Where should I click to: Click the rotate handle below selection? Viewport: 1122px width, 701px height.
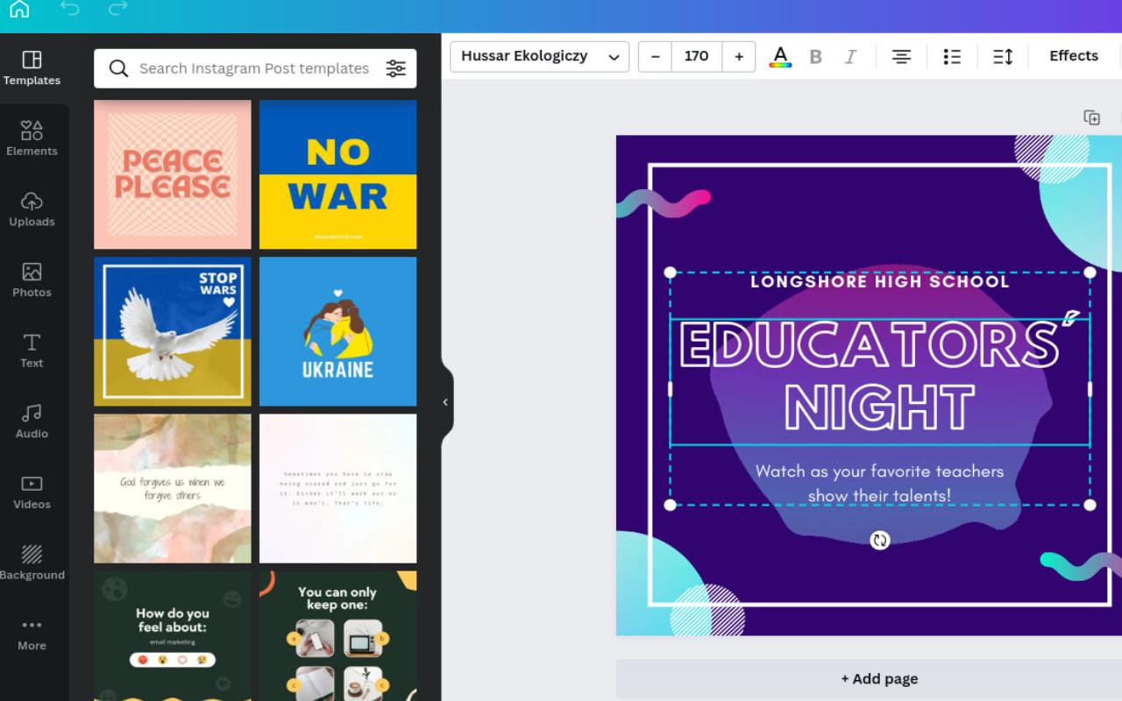click(x=880, y=541)
